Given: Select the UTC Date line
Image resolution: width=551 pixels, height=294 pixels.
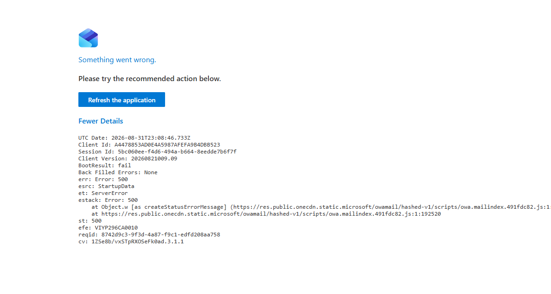Looking at the screenshot, I should (x=134, y=138).
